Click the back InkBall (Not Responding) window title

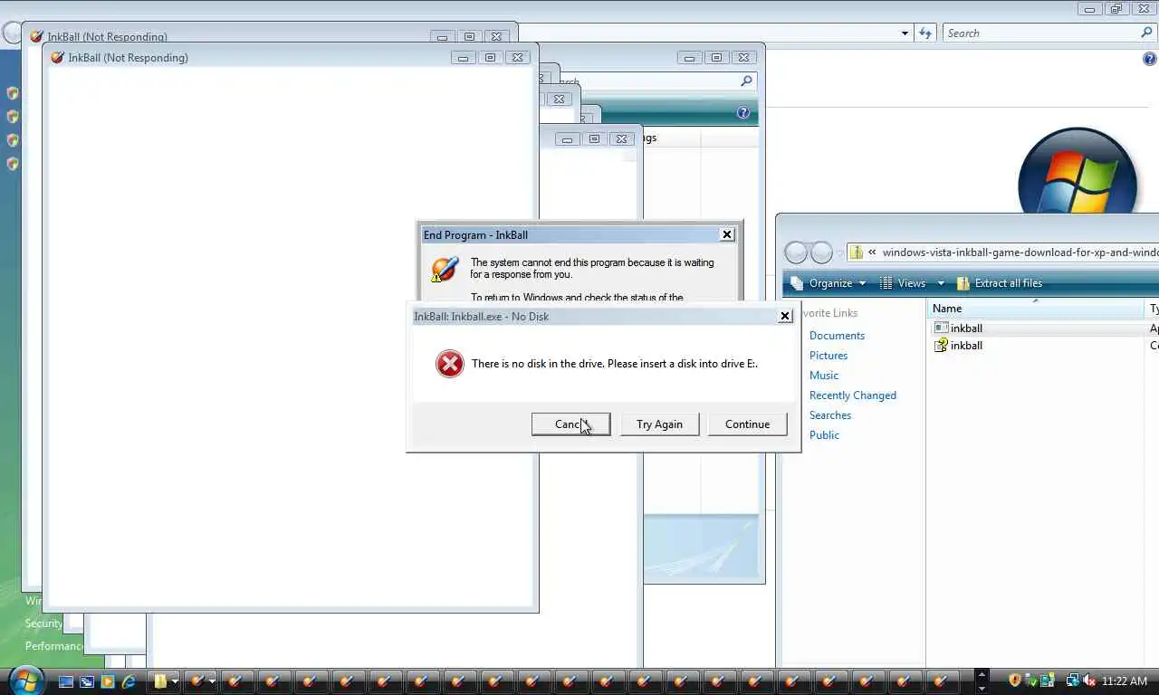[x=107, y=37]
